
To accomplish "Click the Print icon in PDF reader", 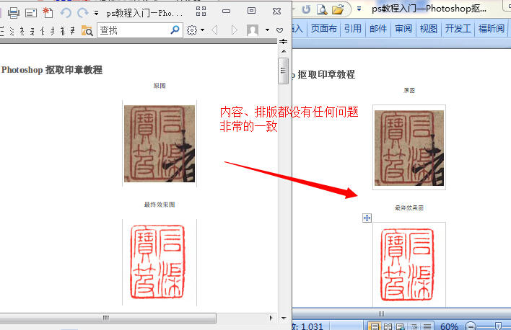I will pos(14,13).
